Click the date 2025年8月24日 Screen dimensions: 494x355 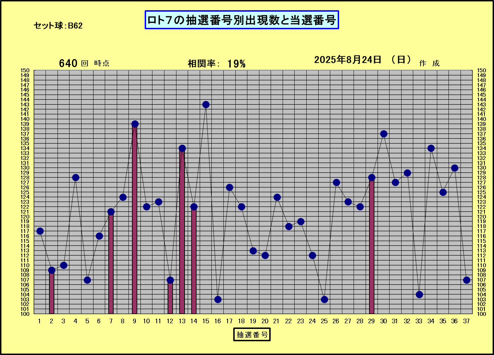click(348, 60)
